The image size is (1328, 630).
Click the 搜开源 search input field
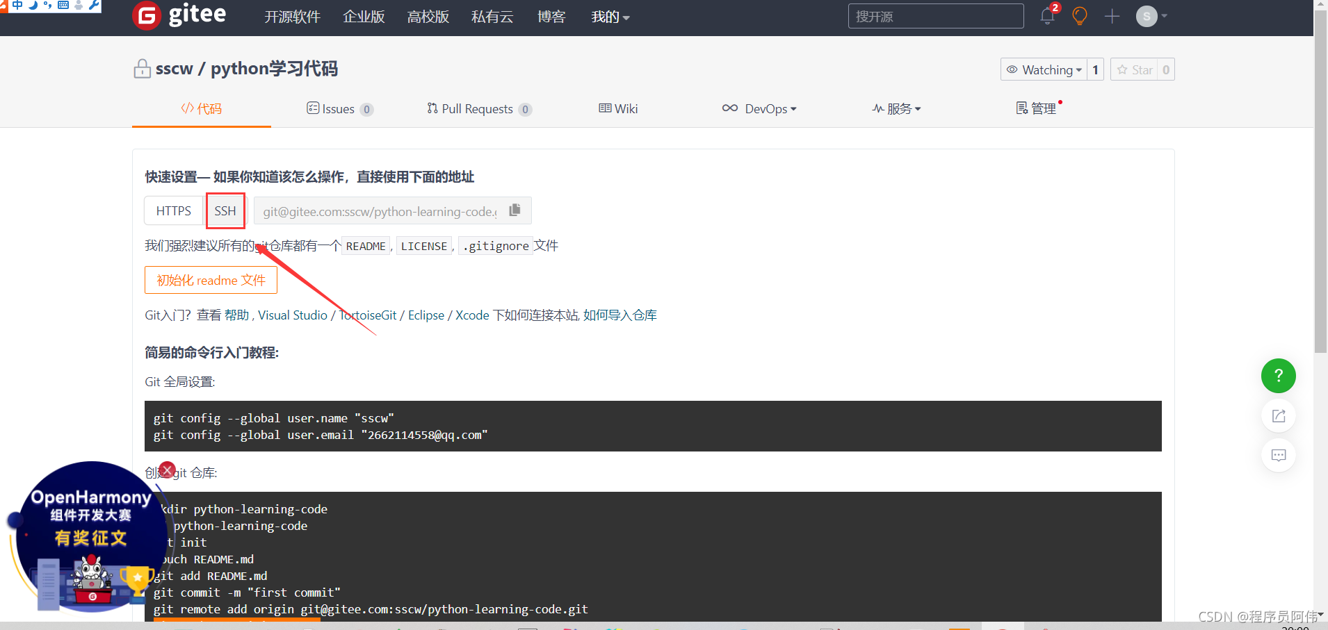(935, 16)
